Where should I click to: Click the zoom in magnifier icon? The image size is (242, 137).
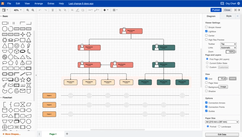[x=28, y=10]
